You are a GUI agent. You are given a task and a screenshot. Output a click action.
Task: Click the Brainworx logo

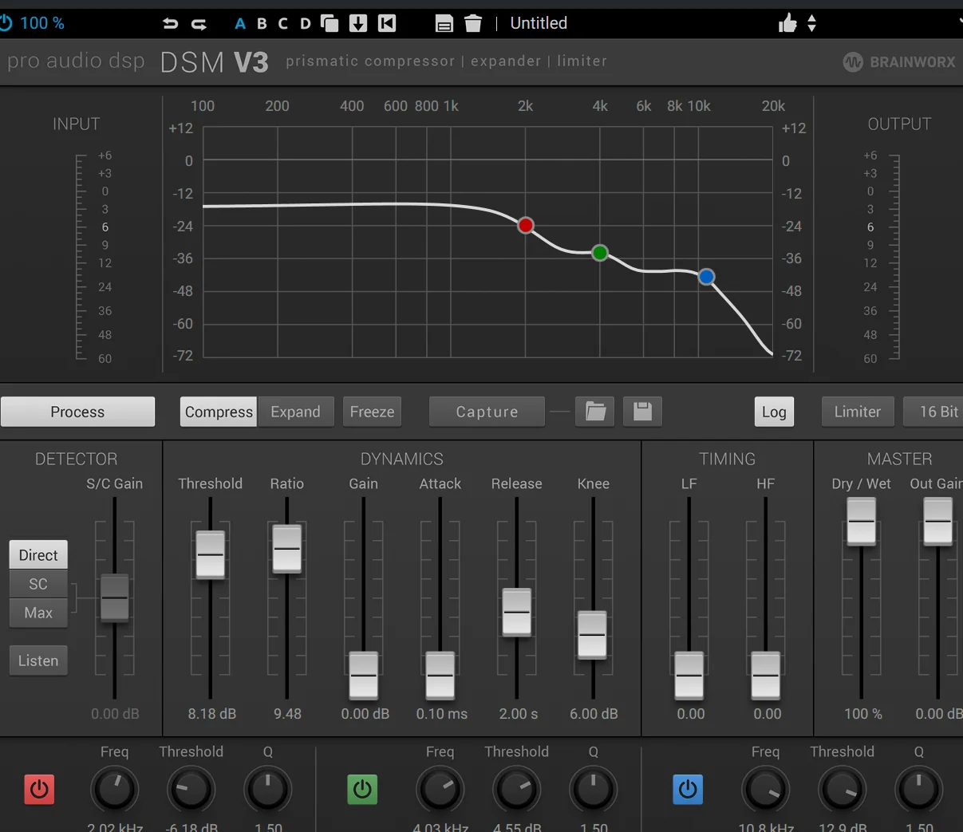pyautogui.click(x=899, y=61)
